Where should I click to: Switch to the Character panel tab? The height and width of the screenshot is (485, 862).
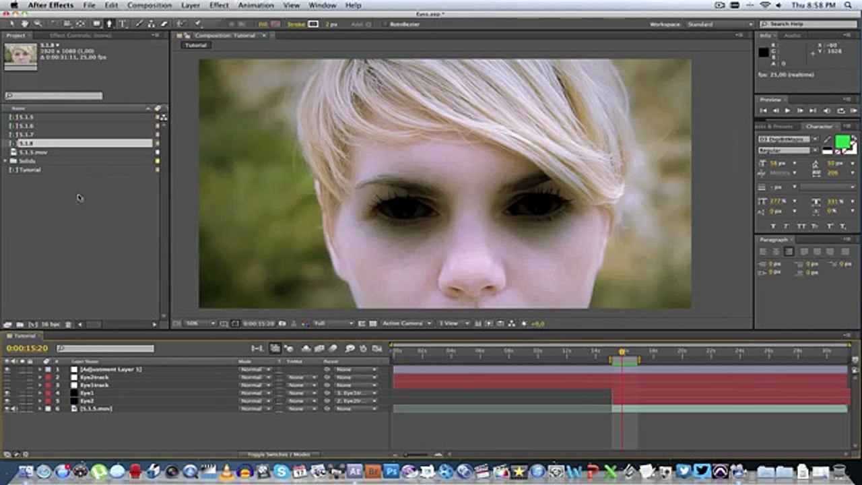[x=819, y=126]
